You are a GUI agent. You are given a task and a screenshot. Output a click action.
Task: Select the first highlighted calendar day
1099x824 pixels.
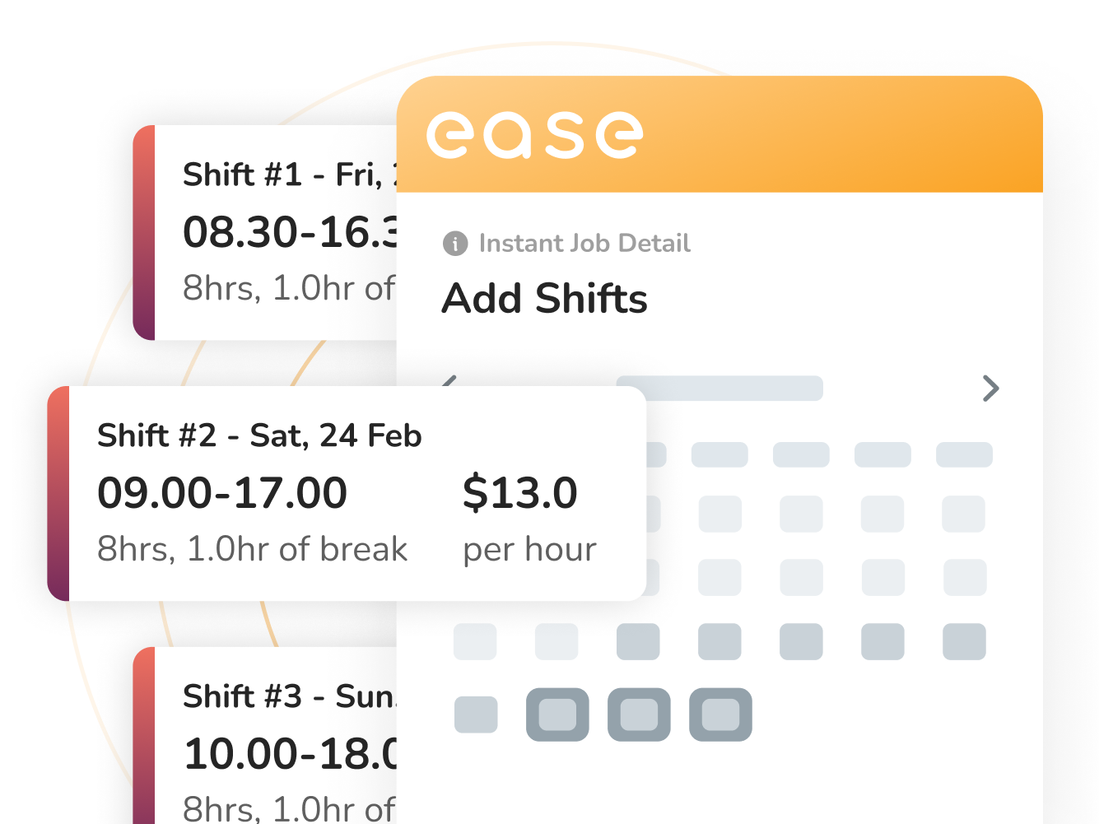(x=557, y=715)
